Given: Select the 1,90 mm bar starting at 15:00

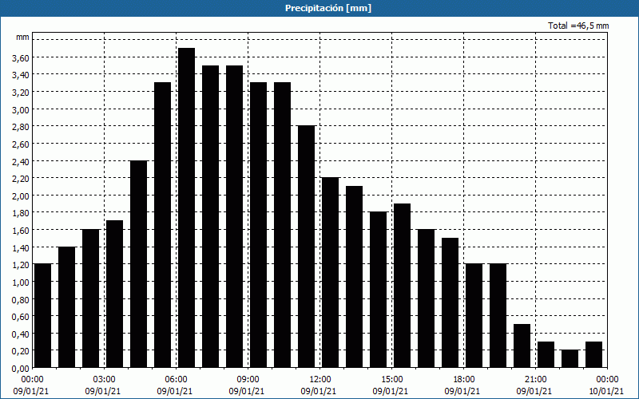Looking at the screenshot, I should (403, 286).
